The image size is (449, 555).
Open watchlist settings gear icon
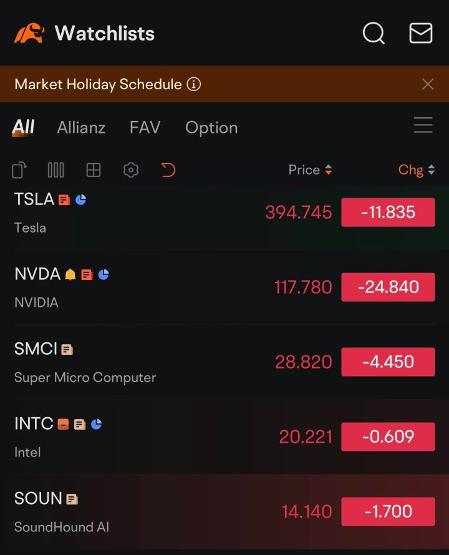(131, 170)
